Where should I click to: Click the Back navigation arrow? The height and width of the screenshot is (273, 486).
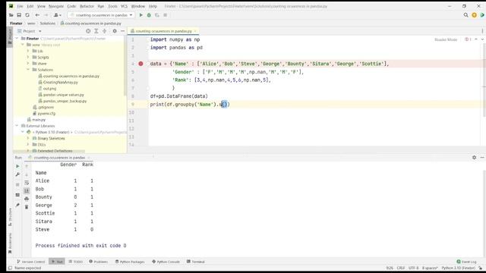point(37,15)
